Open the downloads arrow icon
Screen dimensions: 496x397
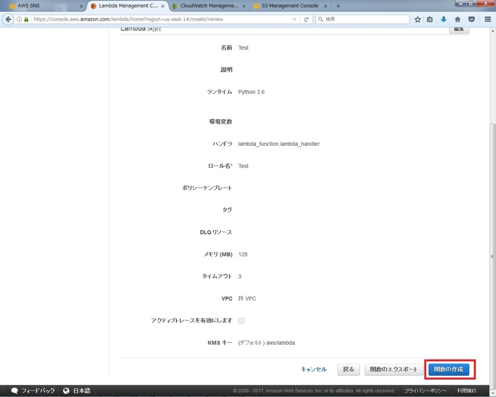pos(444,19)
